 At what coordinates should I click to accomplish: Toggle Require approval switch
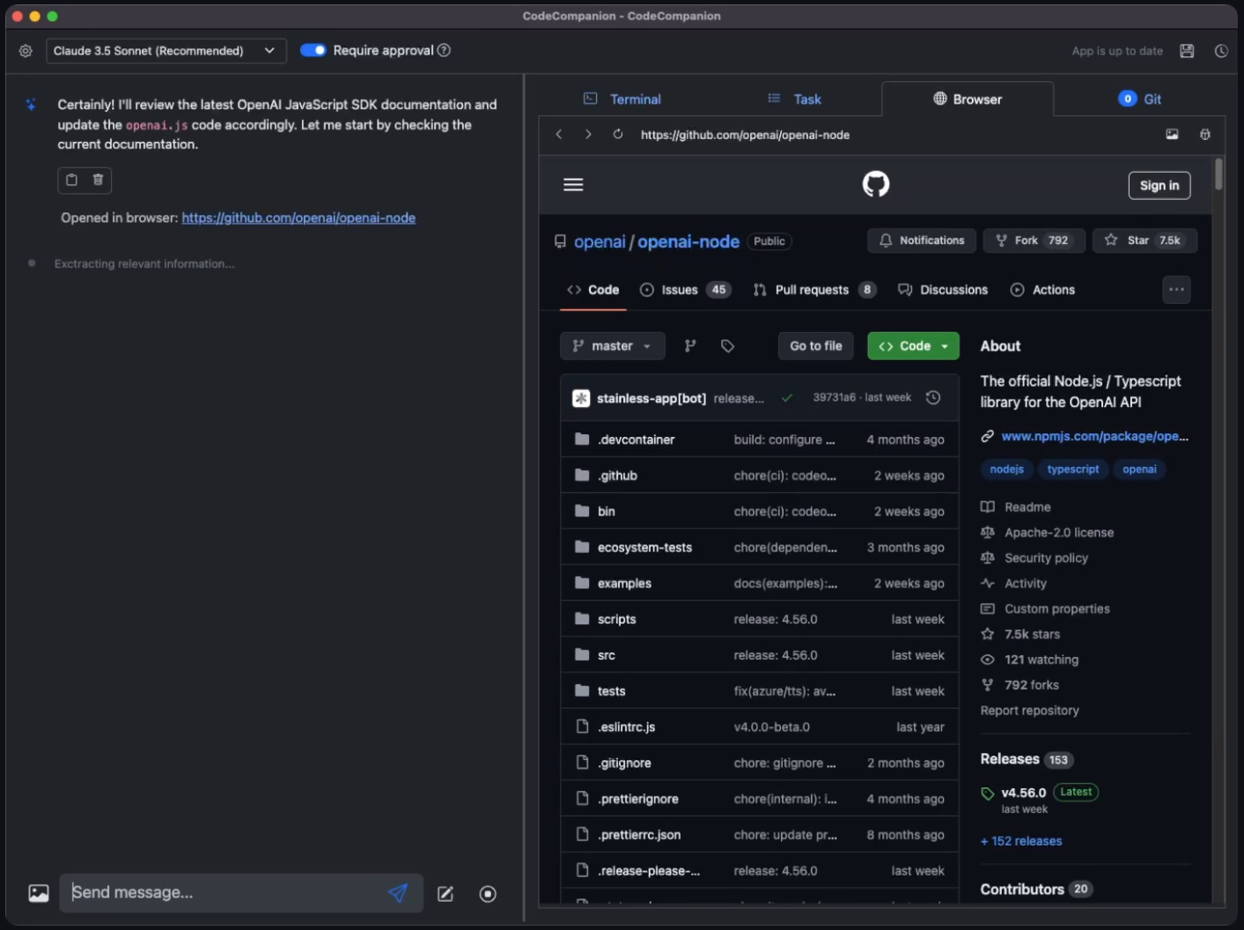313,50
